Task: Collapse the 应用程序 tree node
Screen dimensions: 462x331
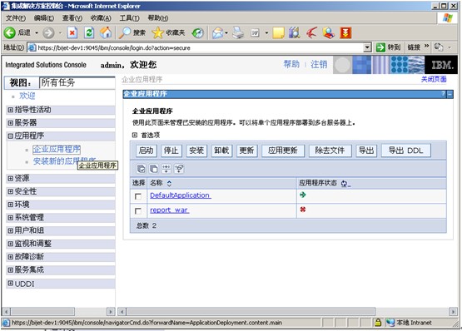Action: tap(10, 136)
